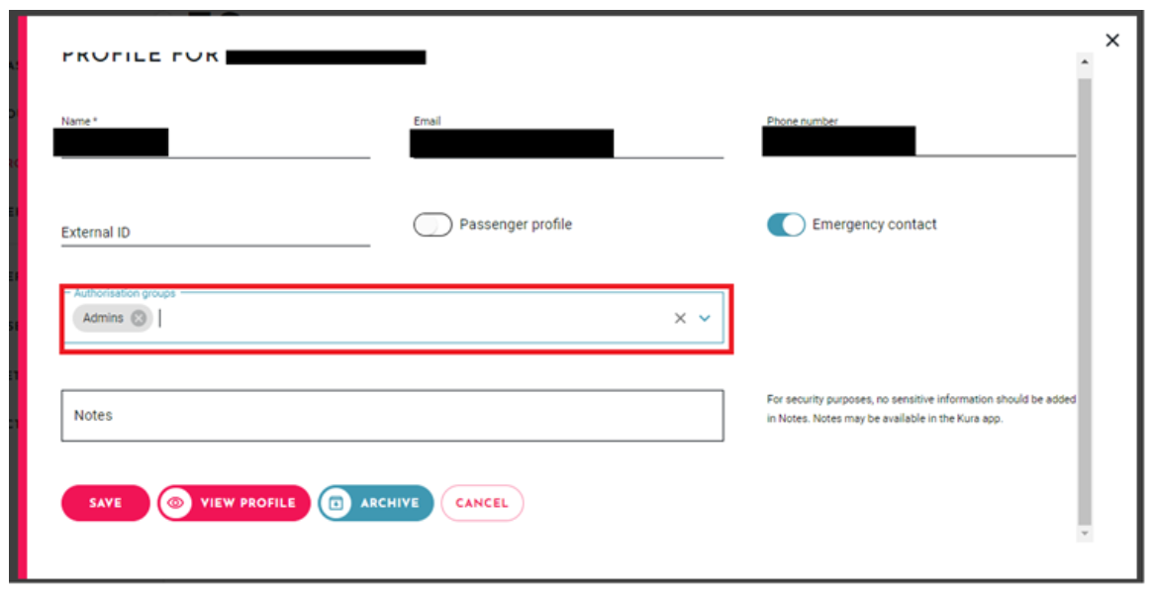Click the scrollbar up arrow
The height and width of the screenshot is (599, 1152).
tap(1085, 62)
